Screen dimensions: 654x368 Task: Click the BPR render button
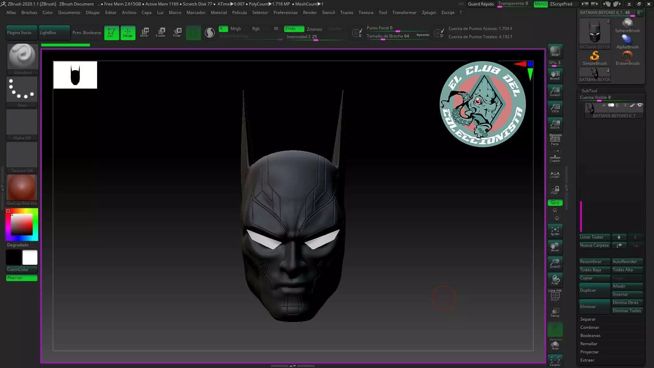pos(555,51)
